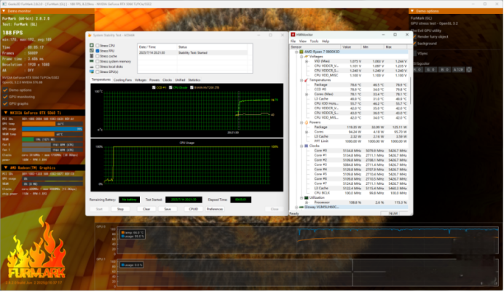Click the FPU icon beside Stress FPU
The image size is (504, 292).
(x=92, y=51)
